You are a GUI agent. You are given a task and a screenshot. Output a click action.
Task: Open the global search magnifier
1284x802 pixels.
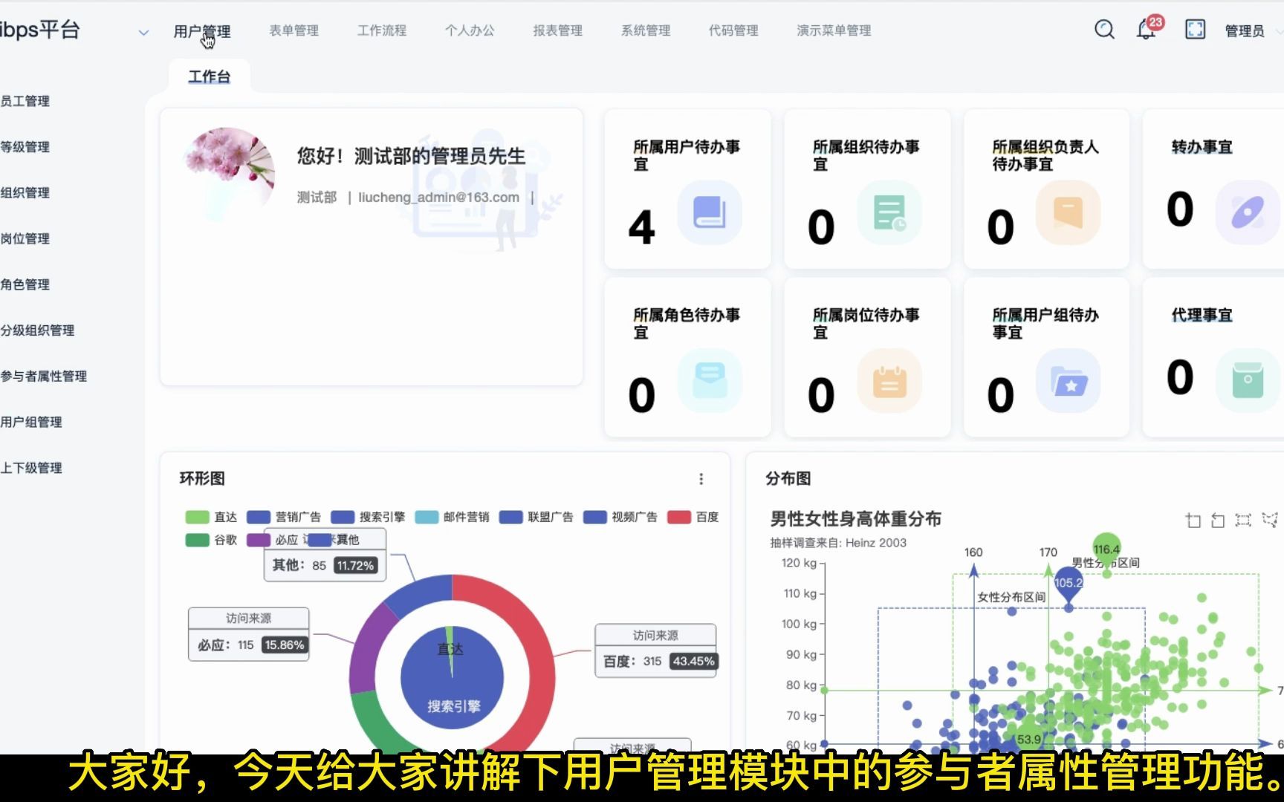point(1104,30)
